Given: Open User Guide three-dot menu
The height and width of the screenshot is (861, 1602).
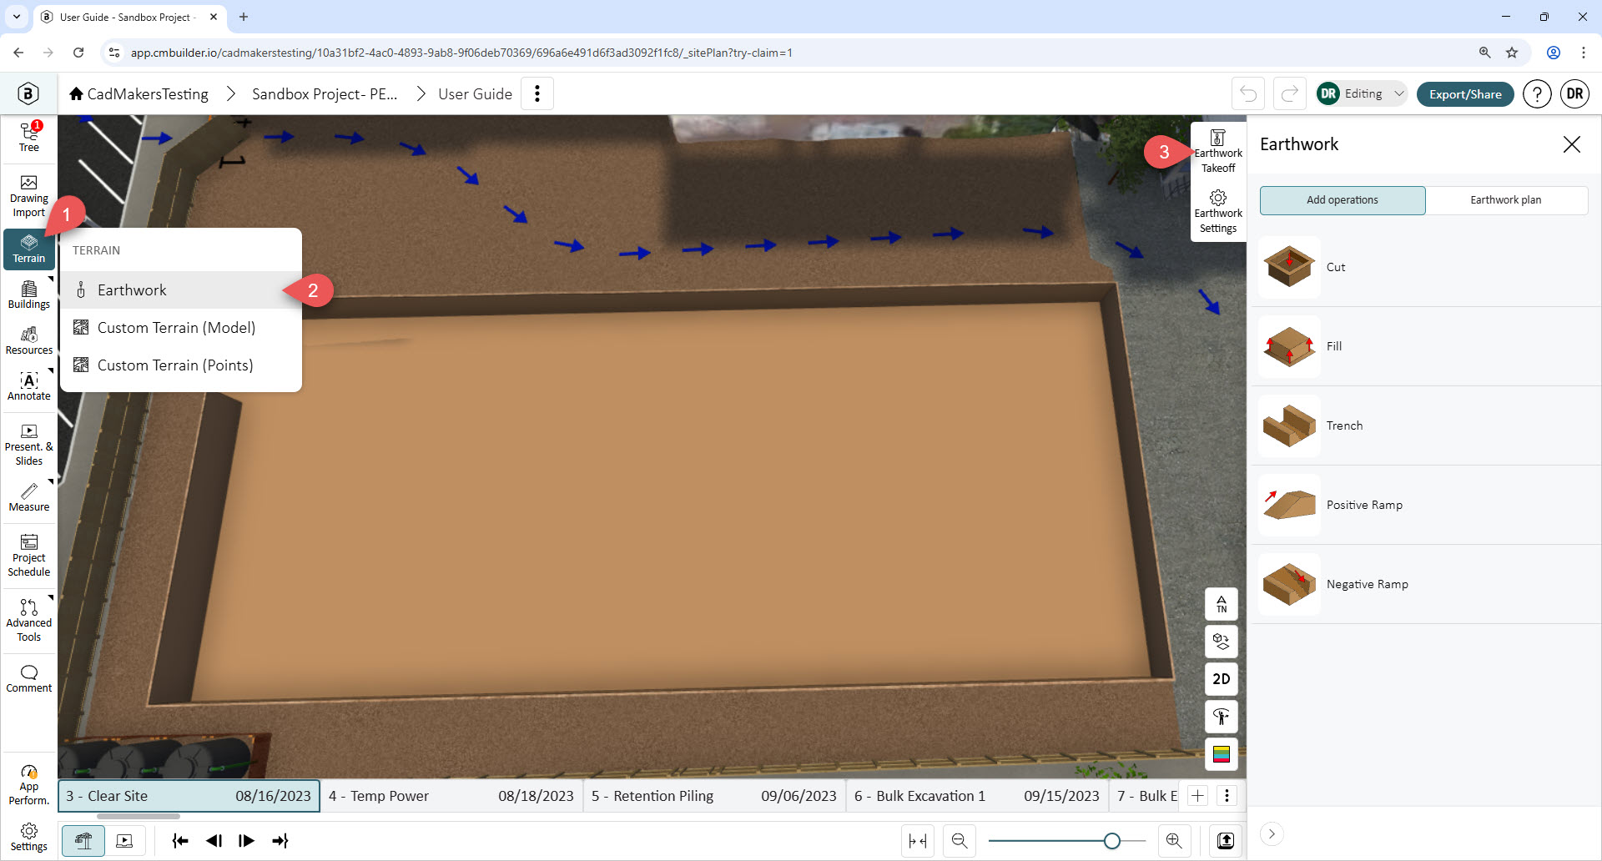Looking at the screenshot, I should tap(537, 93).
